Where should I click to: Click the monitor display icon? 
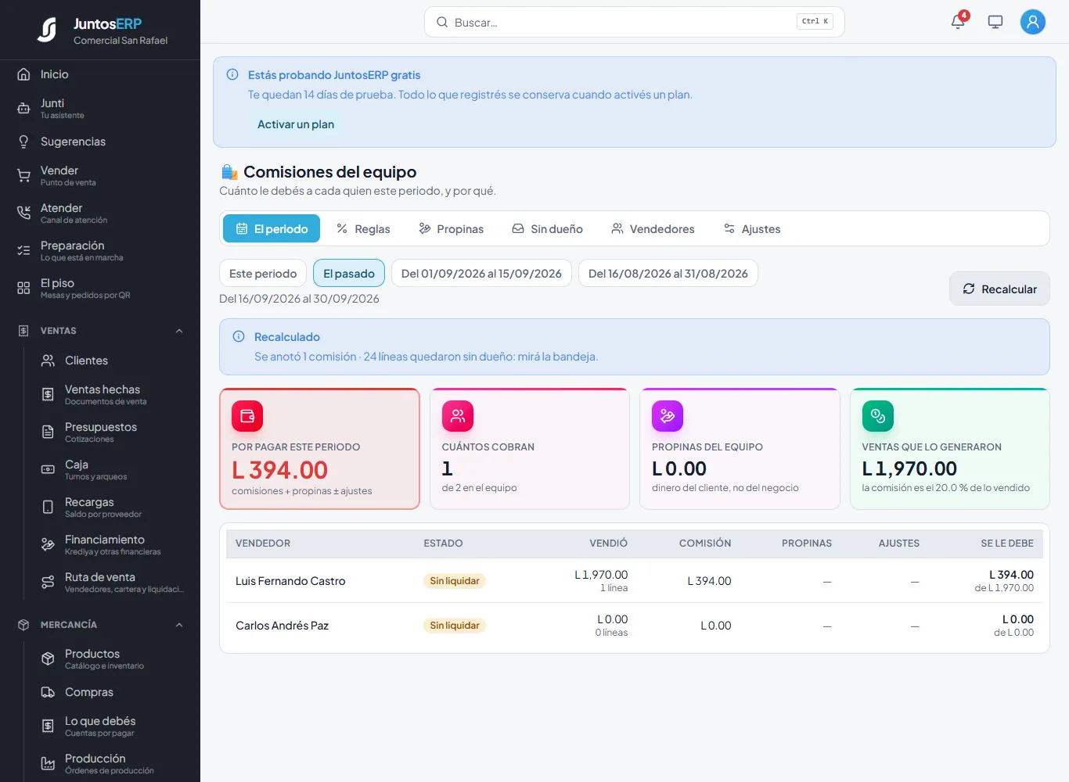coord(995,22)
